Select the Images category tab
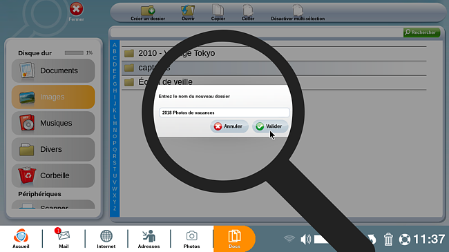The width and height of the screenshot is (449, 252). [x=53, y=97]
